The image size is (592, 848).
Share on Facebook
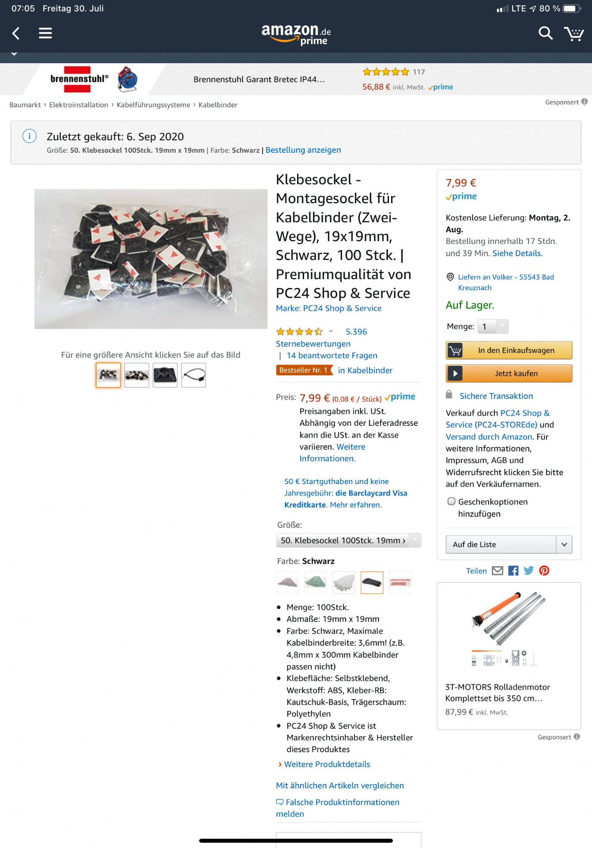click(x=513, y=571)
